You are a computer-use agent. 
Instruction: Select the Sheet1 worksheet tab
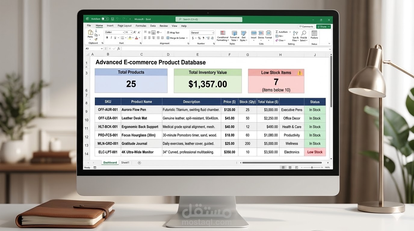[x=125, y=163]
